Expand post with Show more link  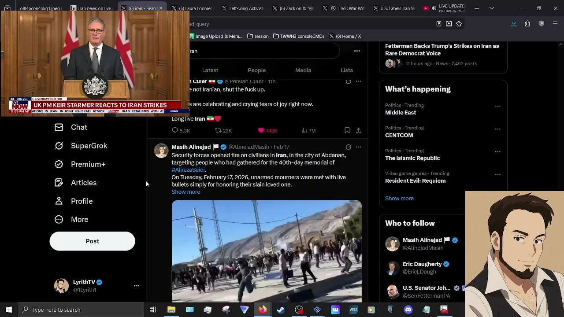[x=186, y=192]
